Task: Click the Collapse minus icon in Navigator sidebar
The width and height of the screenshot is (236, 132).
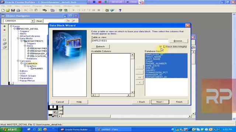Action: (x=4, y=40)
